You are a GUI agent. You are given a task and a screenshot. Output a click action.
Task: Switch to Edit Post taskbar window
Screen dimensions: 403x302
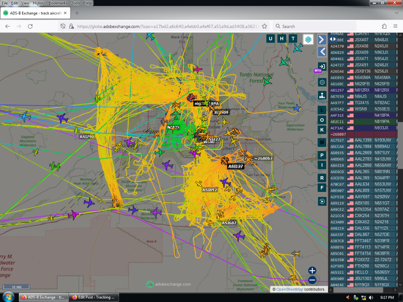94,297
